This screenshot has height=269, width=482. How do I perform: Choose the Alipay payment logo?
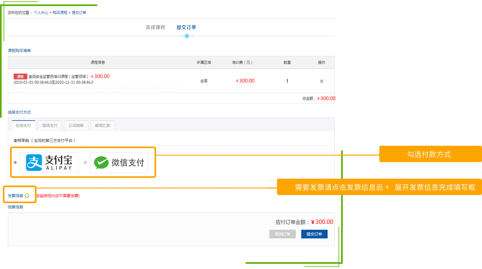click(49, 163)
